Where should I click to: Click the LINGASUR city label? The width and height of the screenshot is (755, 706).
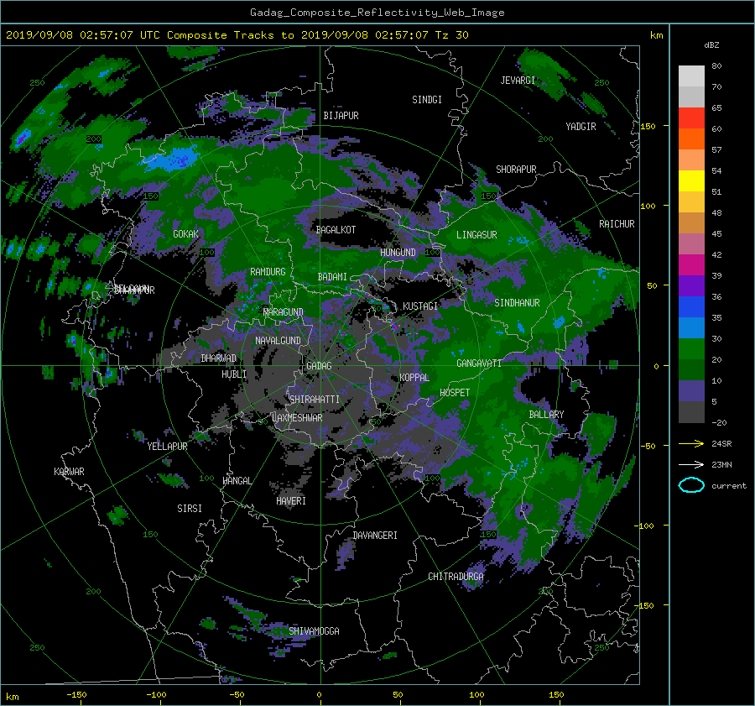pos(476,235)
